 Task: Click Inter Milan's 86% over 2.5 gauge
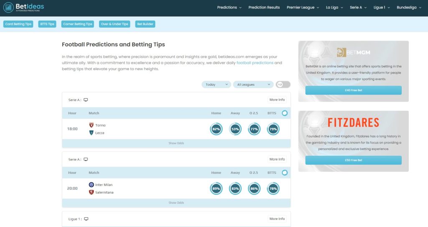point(254,189)
